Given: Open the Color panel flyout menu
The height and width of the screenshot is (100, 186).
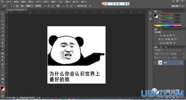Looking at the screenshot, I should point(184,11).
